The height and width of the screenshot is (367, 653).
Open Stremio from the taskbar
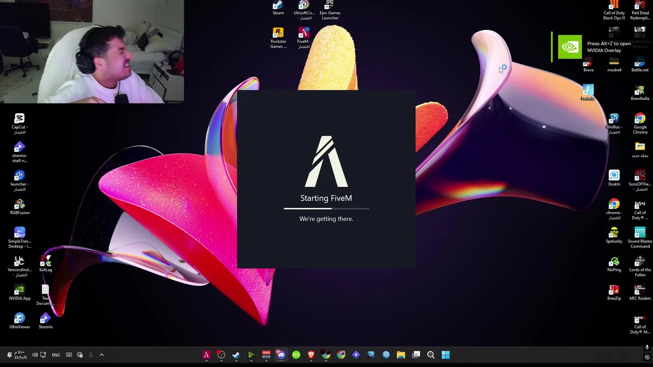click(x=356, y=355)
